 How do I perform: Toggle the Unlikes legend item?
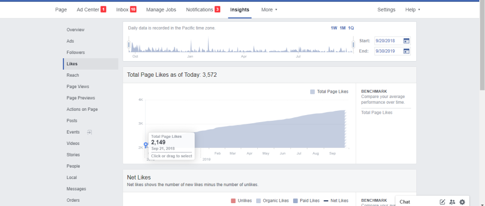pyautogui.click(x=242, y=200)
